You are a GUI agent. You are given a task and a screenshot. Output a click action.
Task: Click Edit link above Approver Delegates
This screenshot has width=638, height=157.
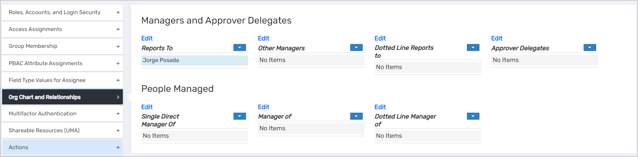point(497,38)
